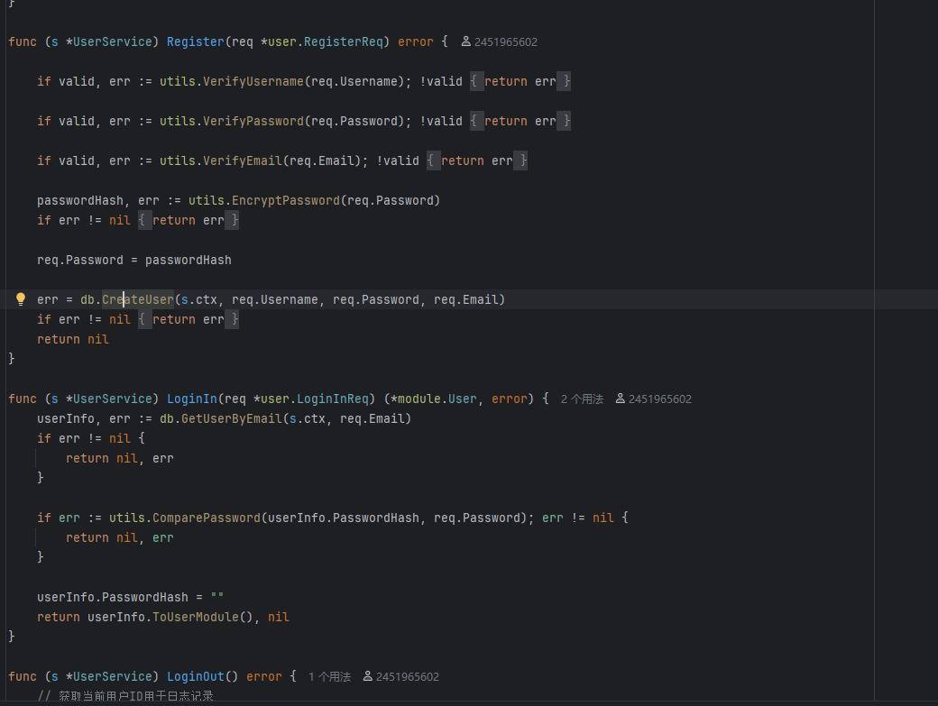Expand folded return block on VerifyEmail line
Viewport: 938px width, 706px height.
477,160
